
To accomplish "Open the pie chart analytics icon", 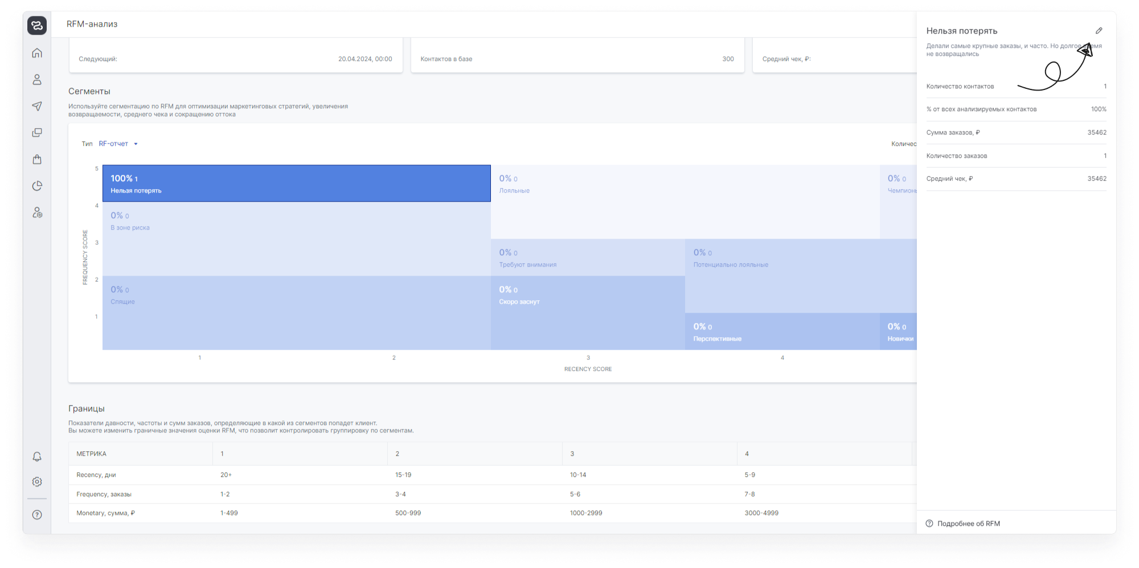I will [x=37, y=186].
